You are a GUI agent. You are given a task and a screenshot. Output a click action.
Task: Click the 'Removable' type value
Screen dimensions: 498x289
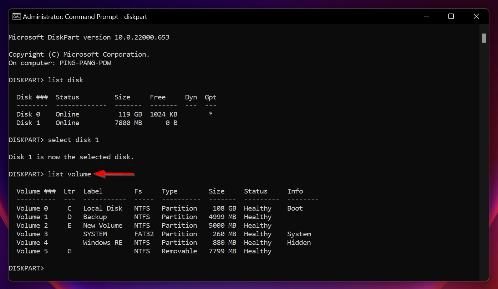tap(179, 251)
